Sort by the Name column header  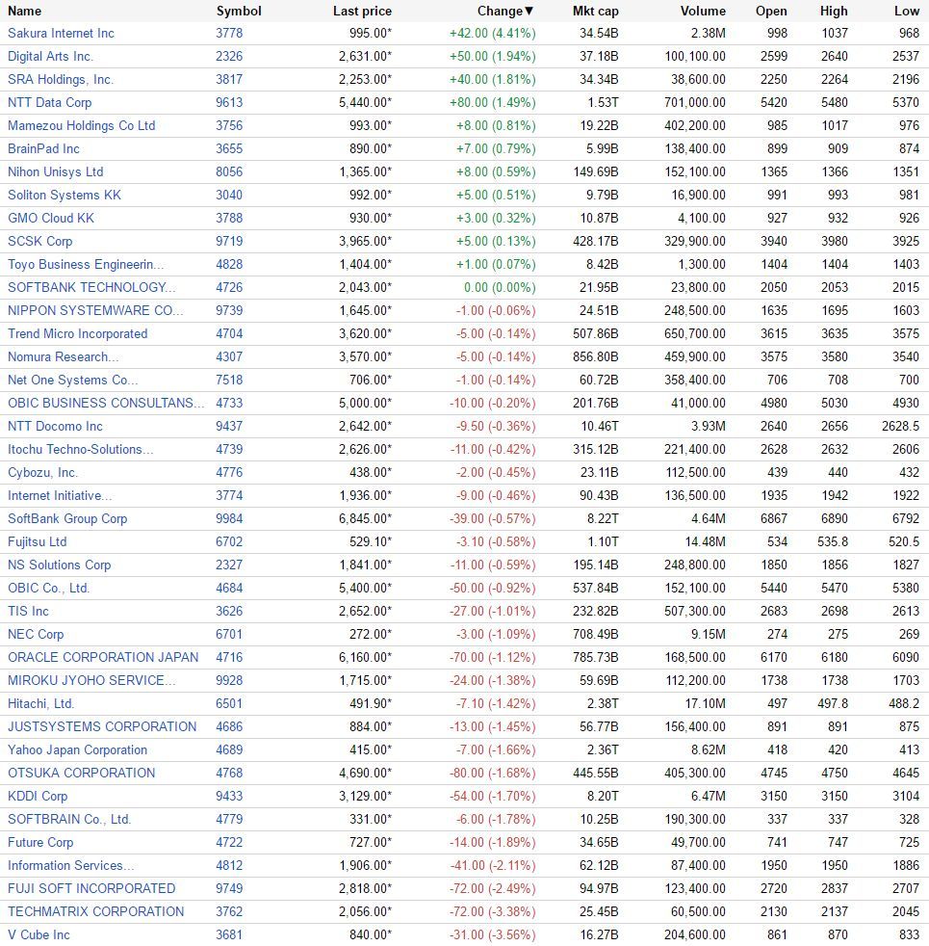[x=25, y=11]
